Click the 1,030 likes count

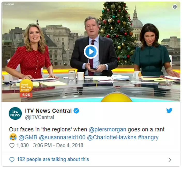tap(22, 145)
